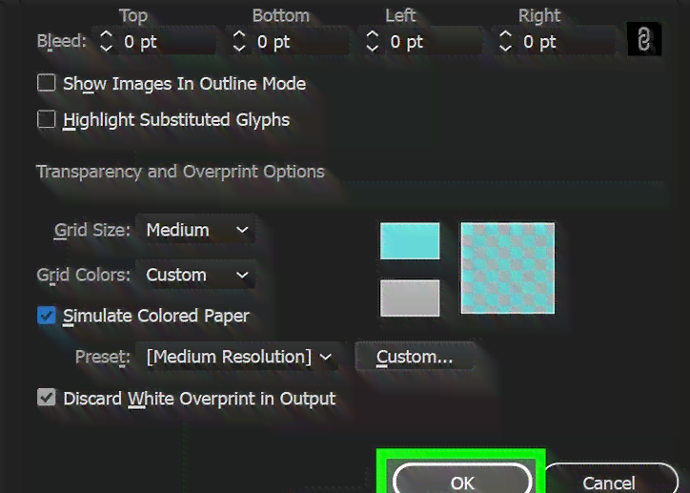Click the Custom... preset button
The image size is (690, 493).
(x=415, y=357)
